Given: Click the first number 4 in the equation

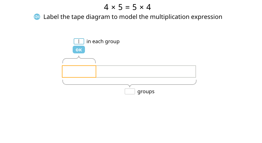Looking at the screenshot, I should (106, 7).
